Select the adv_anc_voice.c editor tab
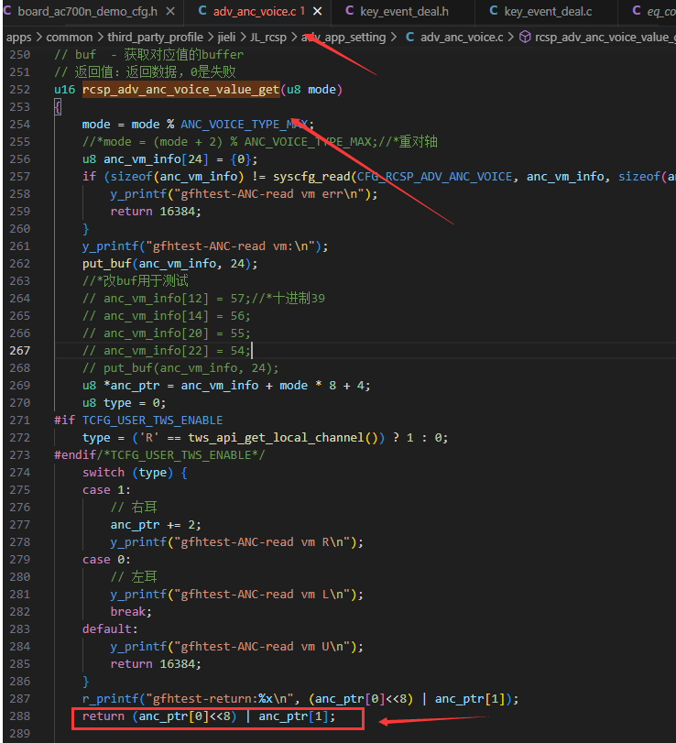Image resolution: width=676 pixels, height=743 pixels. [x=257, y=11]
